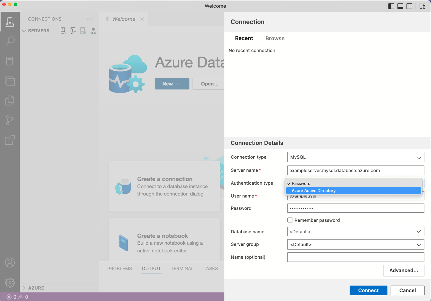Create a New Connection via toolbar icon
The width and height of the screenshot is (431, 301).
coord(63,31)
